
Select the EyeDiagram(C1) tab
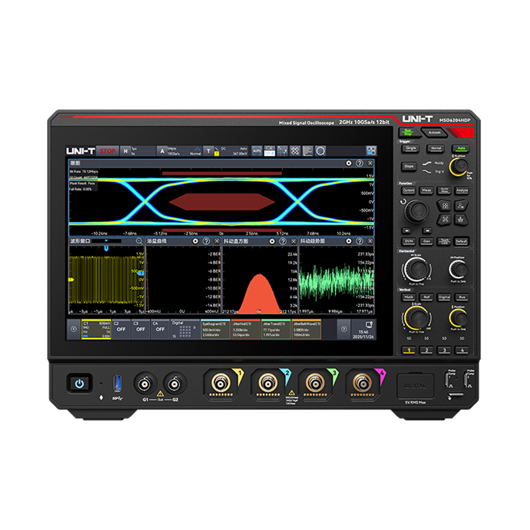tap(216, 329)
